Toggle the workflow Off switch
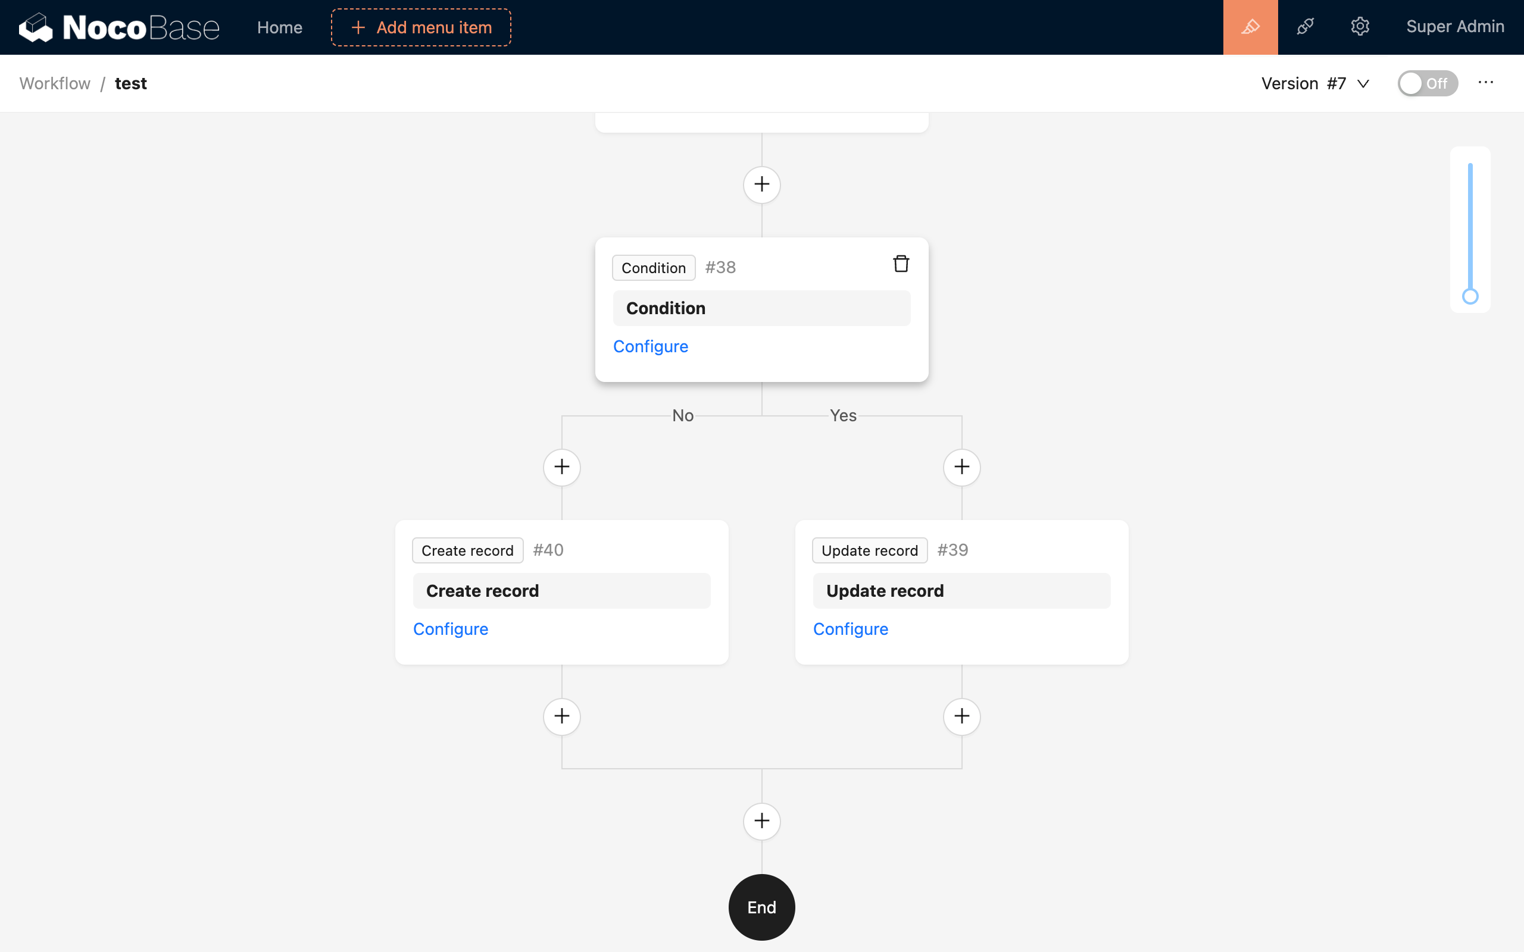 [1427, 83]
